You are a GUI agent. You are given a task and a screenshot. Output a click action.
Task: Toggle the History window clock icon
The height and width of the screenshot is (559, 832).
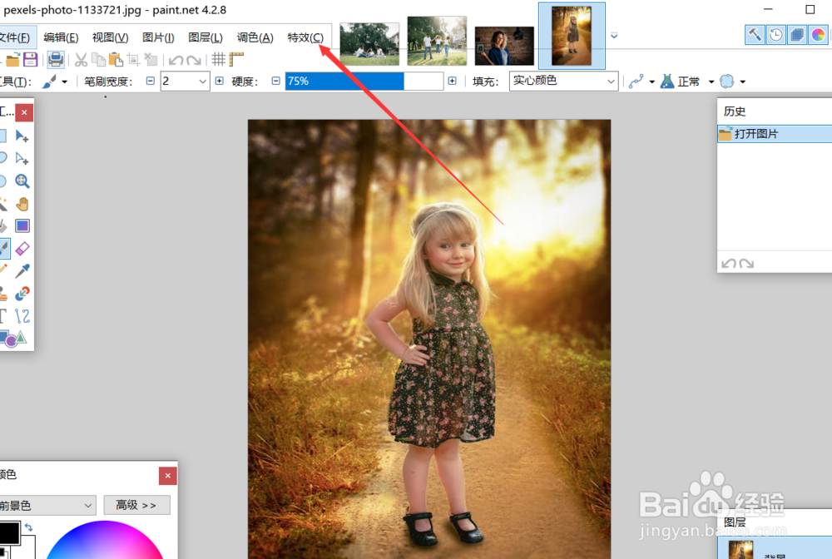tap(775, 36)
